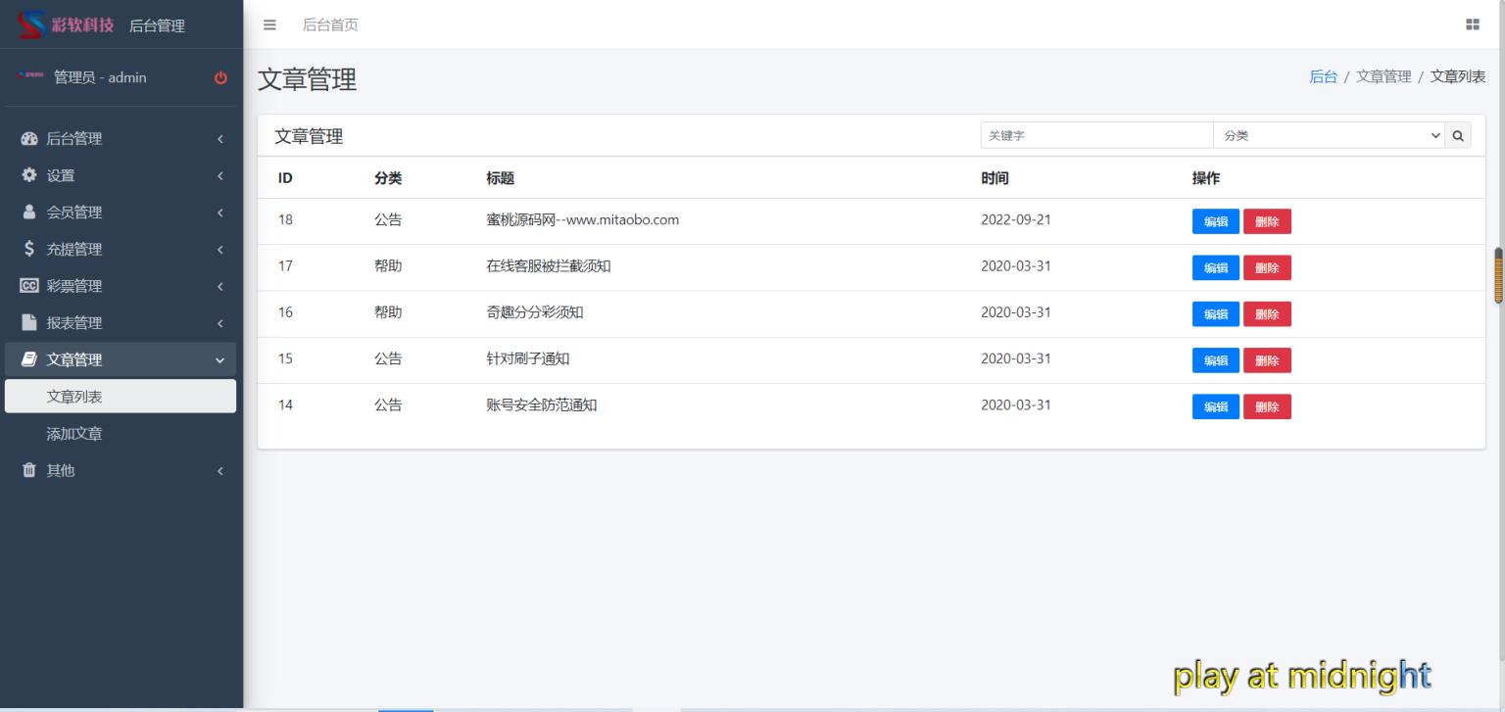
Task: Open 会员管理 via the user icon
Action: tap(27, 212)
